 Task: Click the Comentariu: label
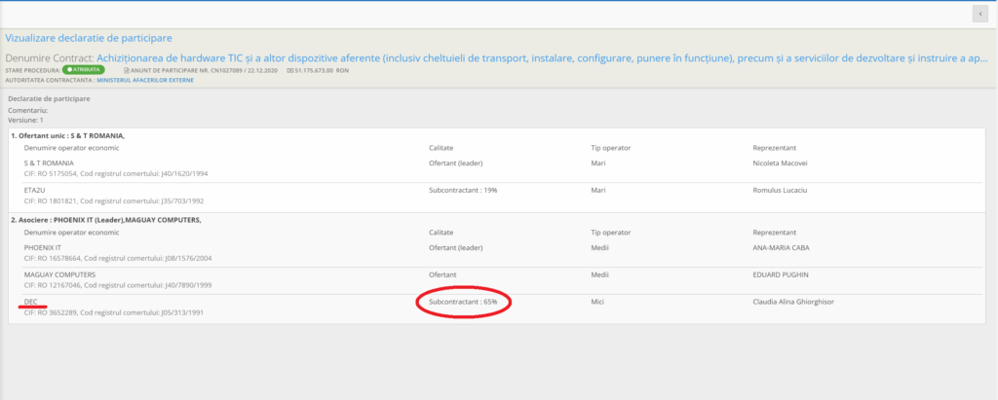click(28, 110)
